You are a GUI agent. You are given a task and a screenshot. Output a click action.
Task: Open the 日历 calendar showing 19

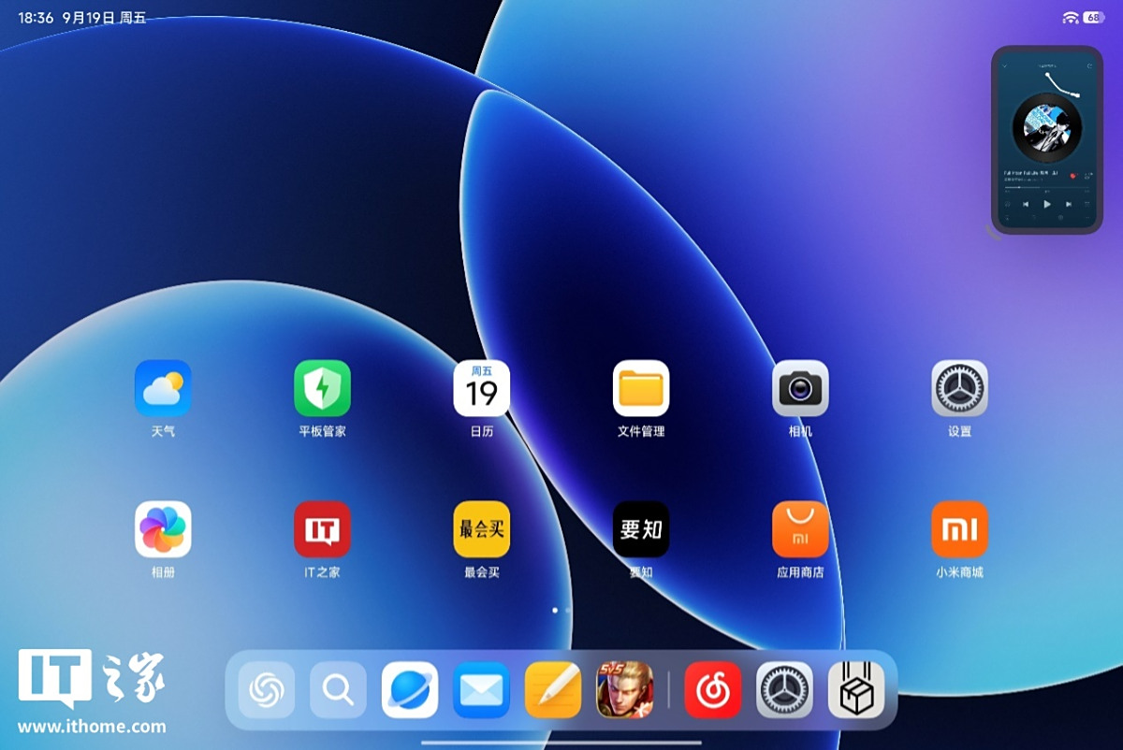click(x=482, y=388)
